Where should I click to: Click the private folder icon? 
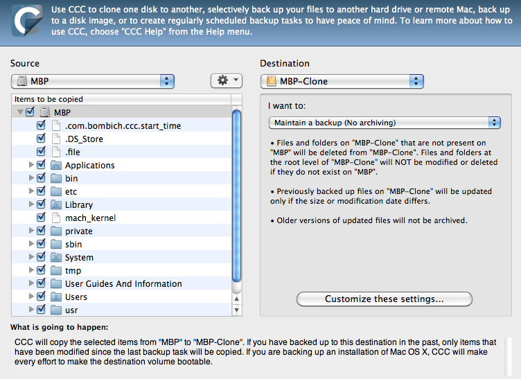pos(56,231)
